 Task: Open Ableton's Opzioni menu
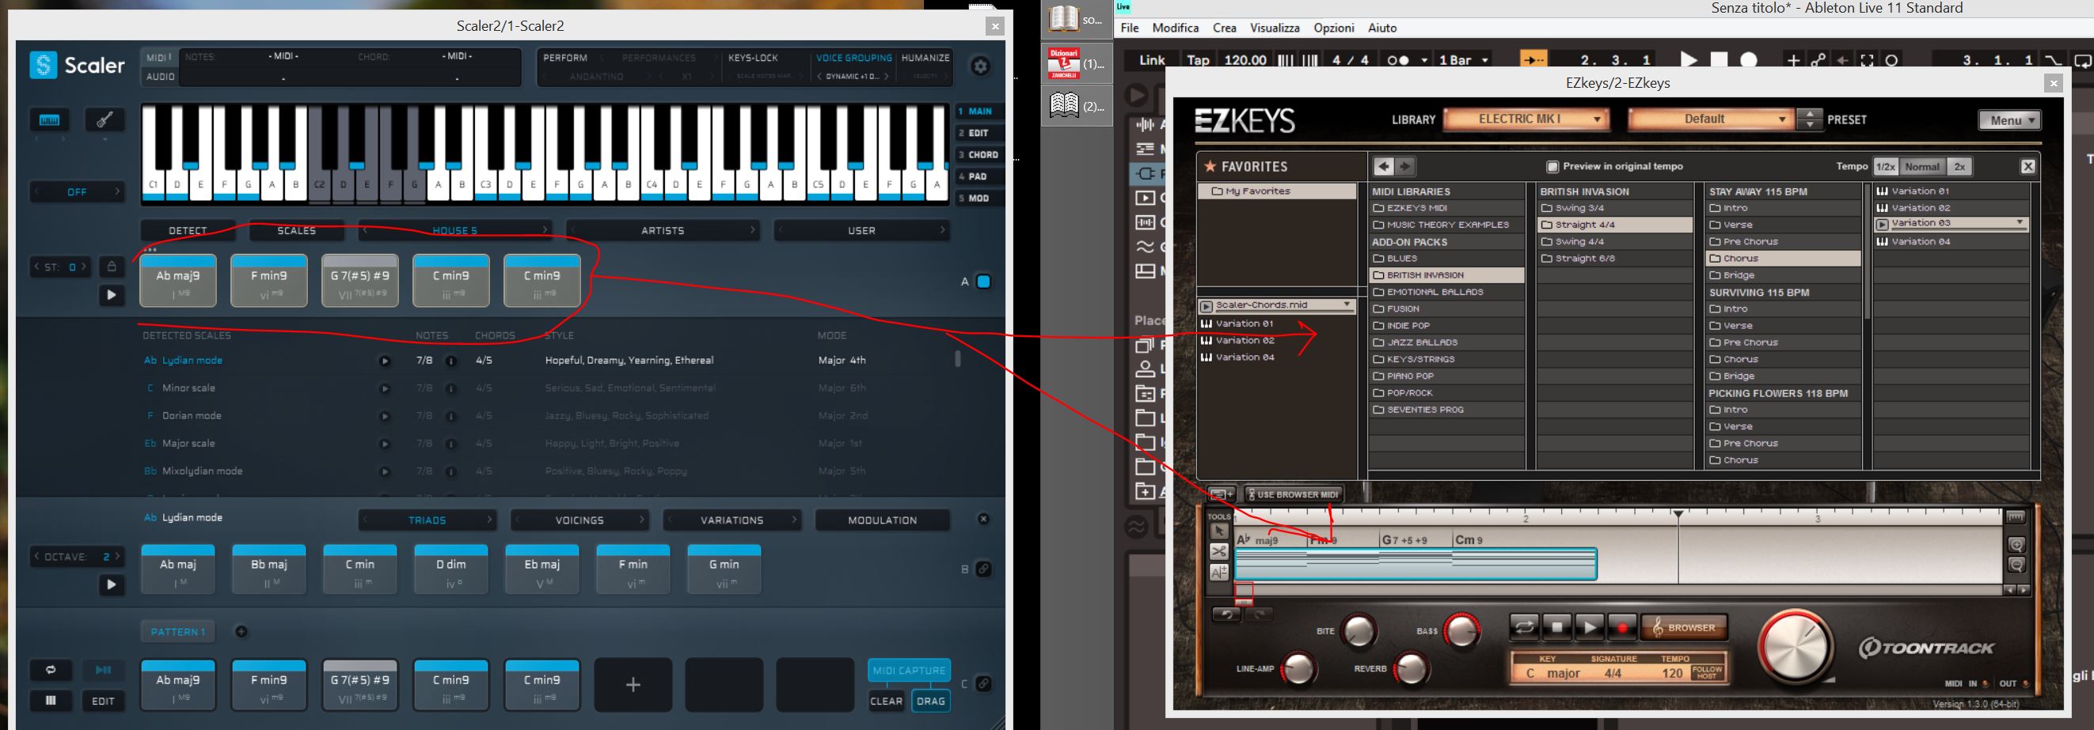click(x=1334, y=28)
